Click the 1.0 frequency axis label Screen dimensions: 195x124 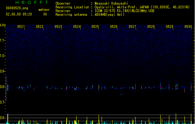(2, 56)
